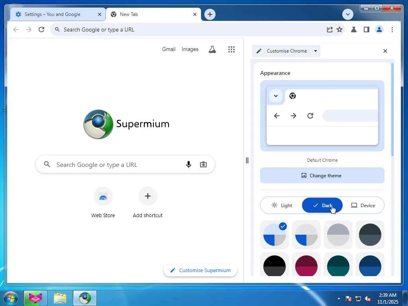The width and height of the screenshot is (408, 306).
Task: Go back using the back arrow
Action: [x=16, y=29]
